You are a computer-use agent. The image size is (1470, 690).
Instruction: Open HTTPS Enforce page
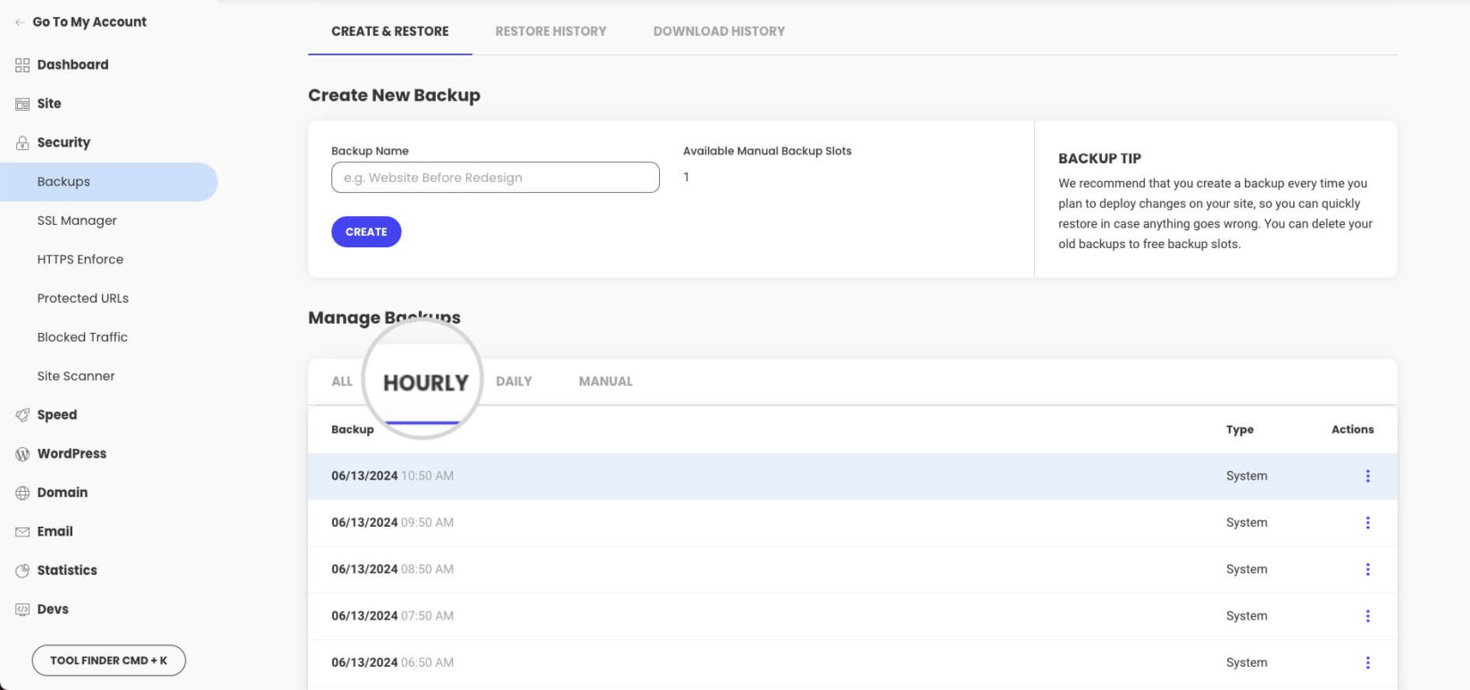(80, 260)
